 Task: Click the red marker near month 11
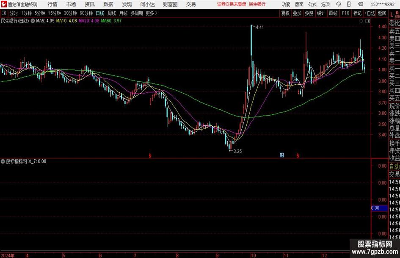click(x=298, y=155)
